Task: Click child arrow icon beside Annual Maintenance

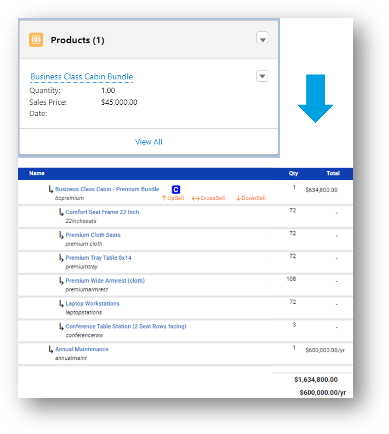Action: (51, 350)
